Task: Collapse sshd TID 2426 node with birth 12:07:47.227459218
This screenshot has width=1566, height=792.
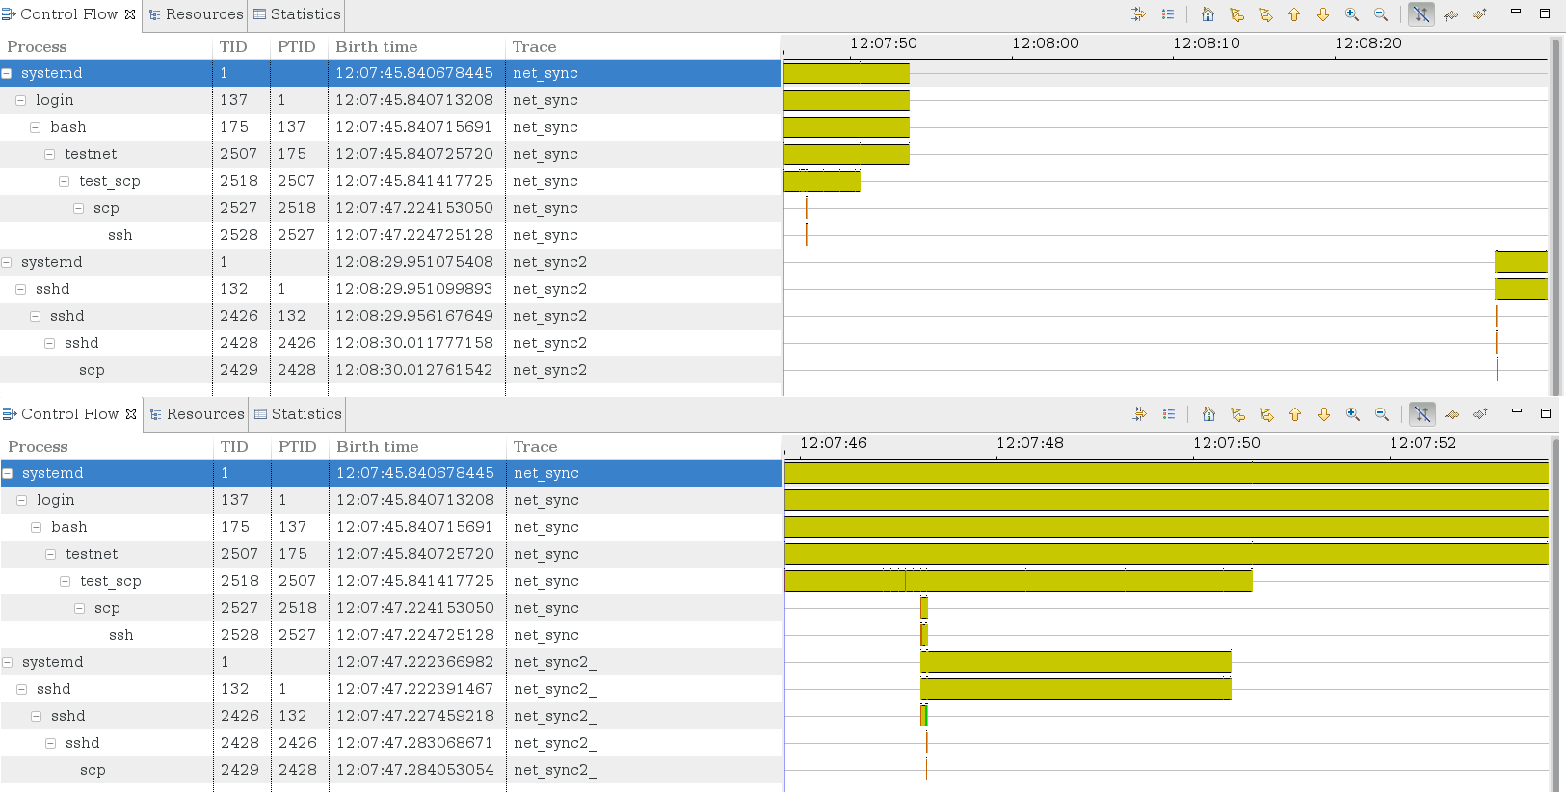Action: point(36,716)
